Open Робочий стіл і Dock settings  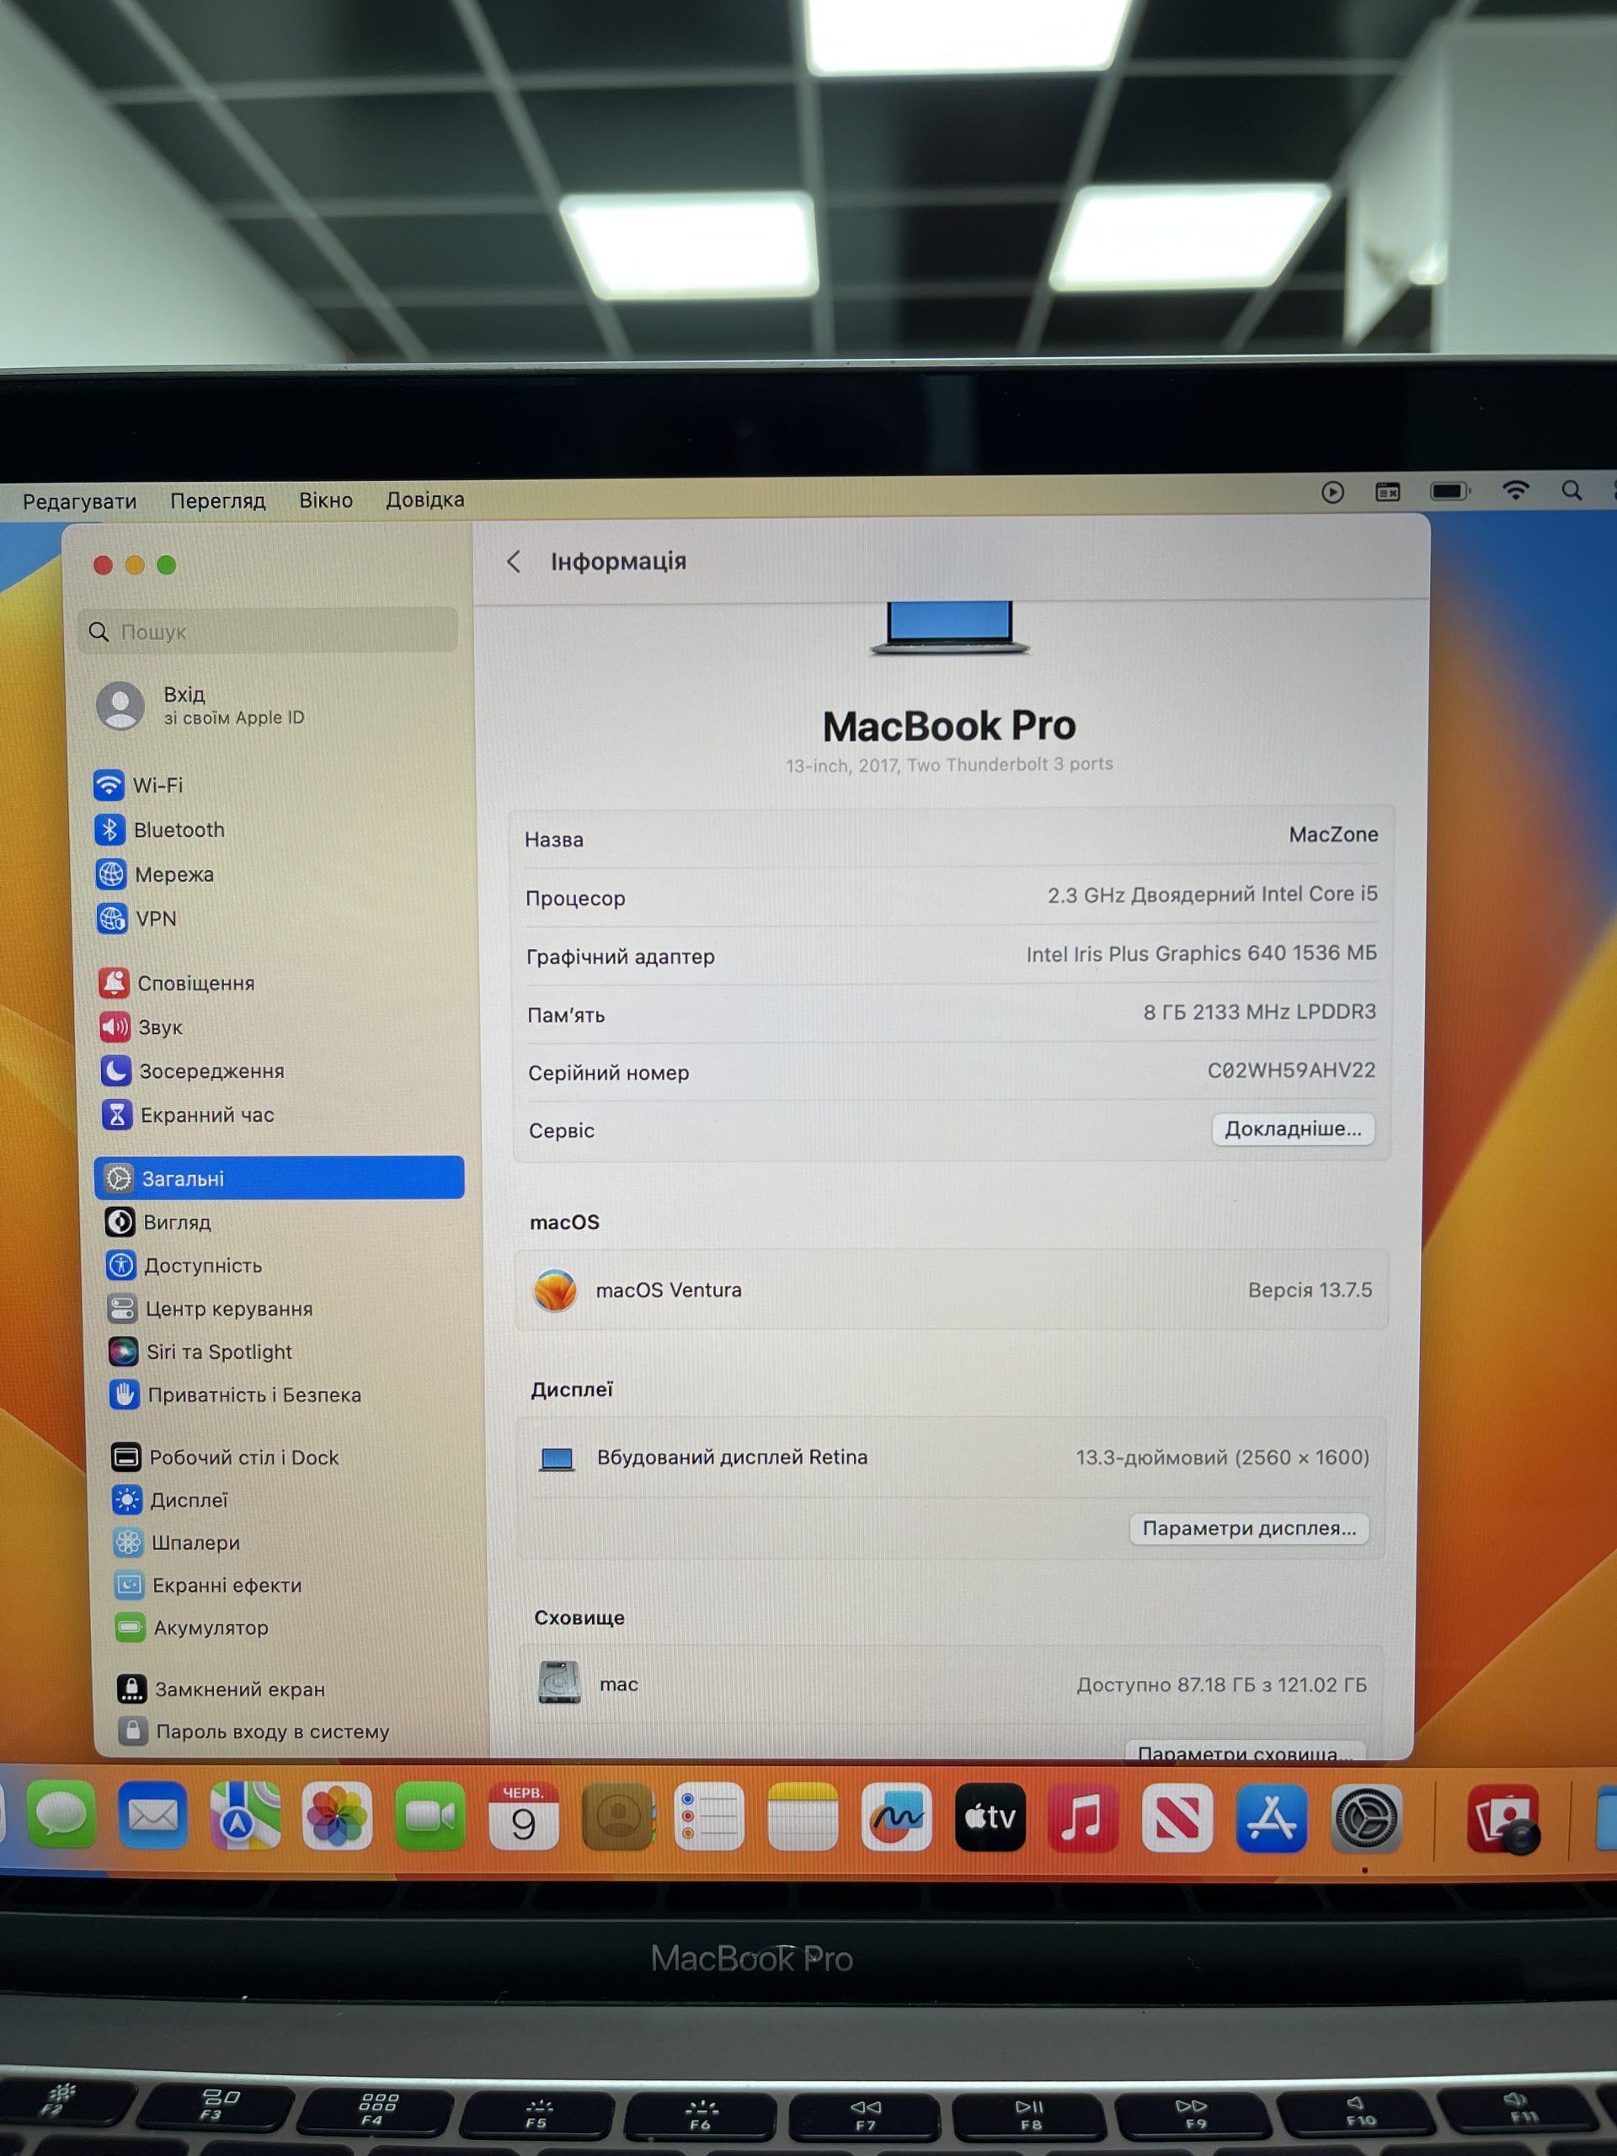225,1457
